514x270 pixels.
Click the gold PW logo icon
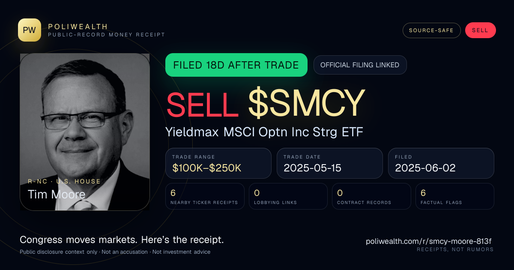(x=30, y=30)
